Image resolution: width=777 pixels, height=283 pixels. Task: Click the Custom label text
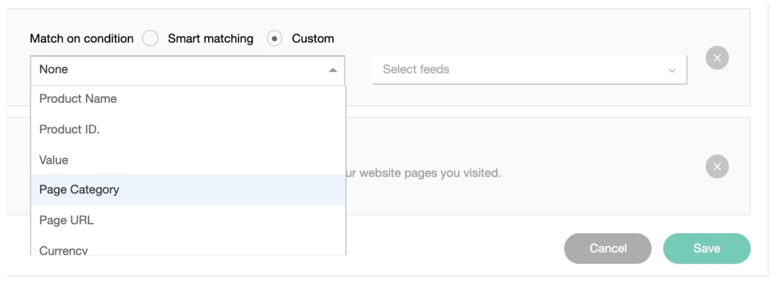pos(313,39)
